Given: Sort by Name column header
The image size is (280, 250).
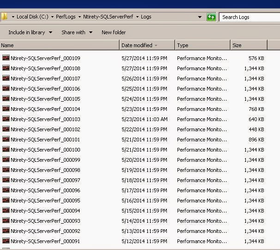Looking at the screenshot, I should 60,45.
